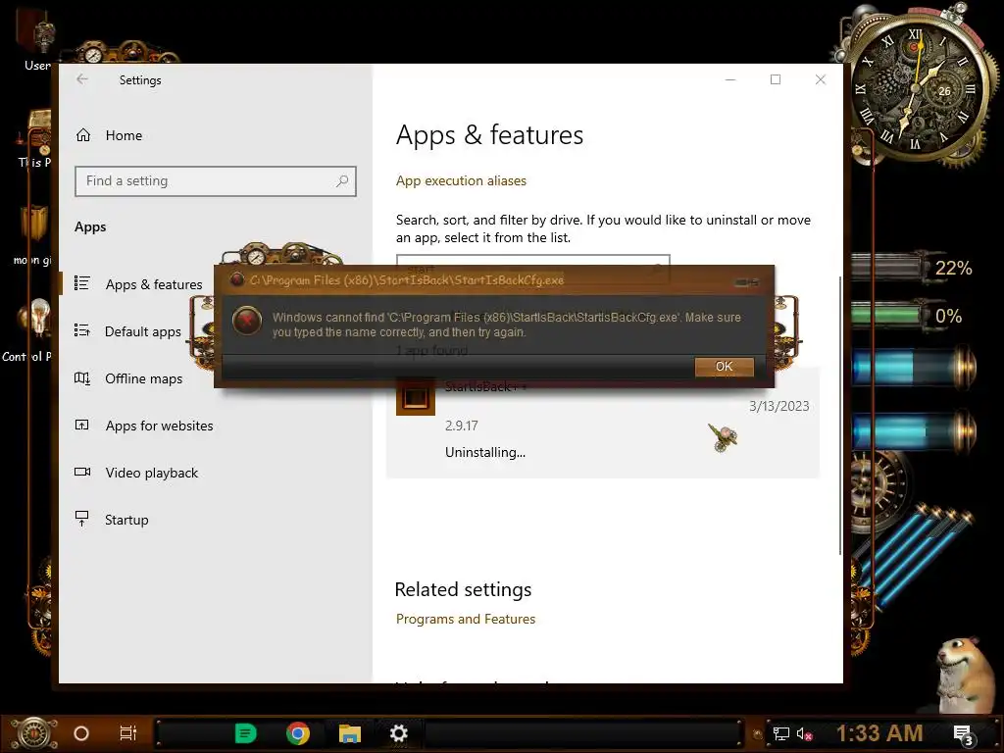Screen dimensions: 1004x753
Task: Click the 22% meter gadget
Action: point(913,268)
